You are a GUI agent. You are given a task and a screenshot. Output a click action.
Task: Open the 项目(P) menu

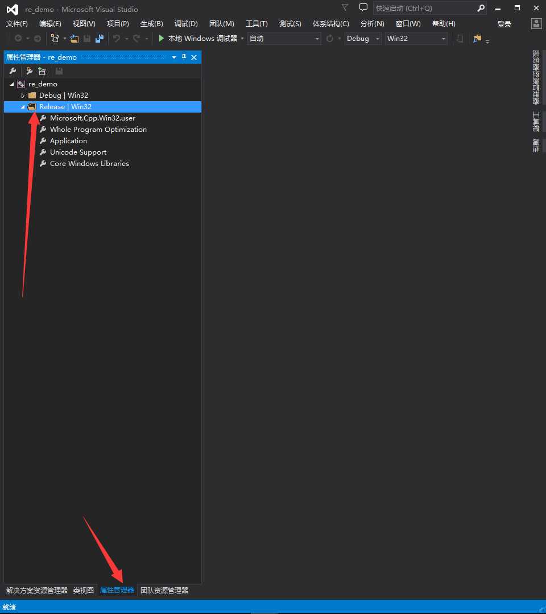(x=118, y=24)
